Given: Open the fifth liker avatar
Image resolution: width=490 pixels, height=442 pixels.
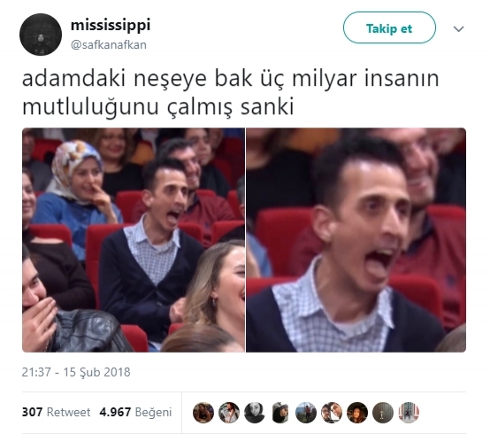Looking at the screenshot, I should tap(306, 413).
